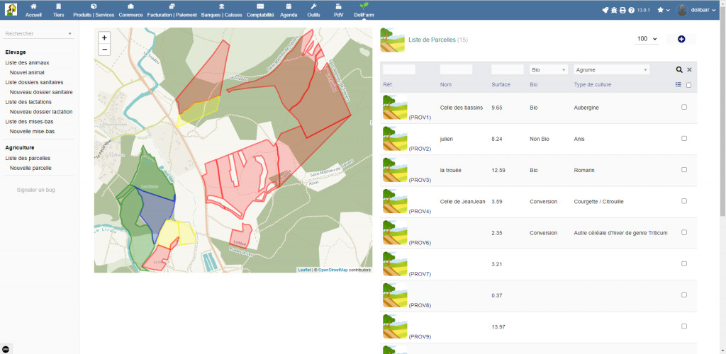Zoom in on the parcel map
The image size is (726, 354).
104,38
